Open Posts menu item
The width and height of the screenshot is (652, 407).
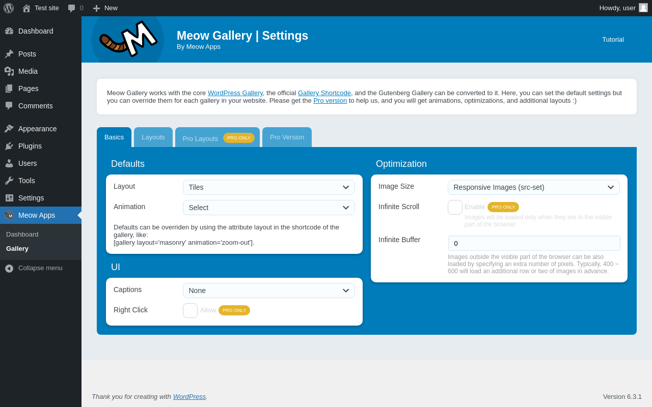pyautogui.click(x=41, y=54)
